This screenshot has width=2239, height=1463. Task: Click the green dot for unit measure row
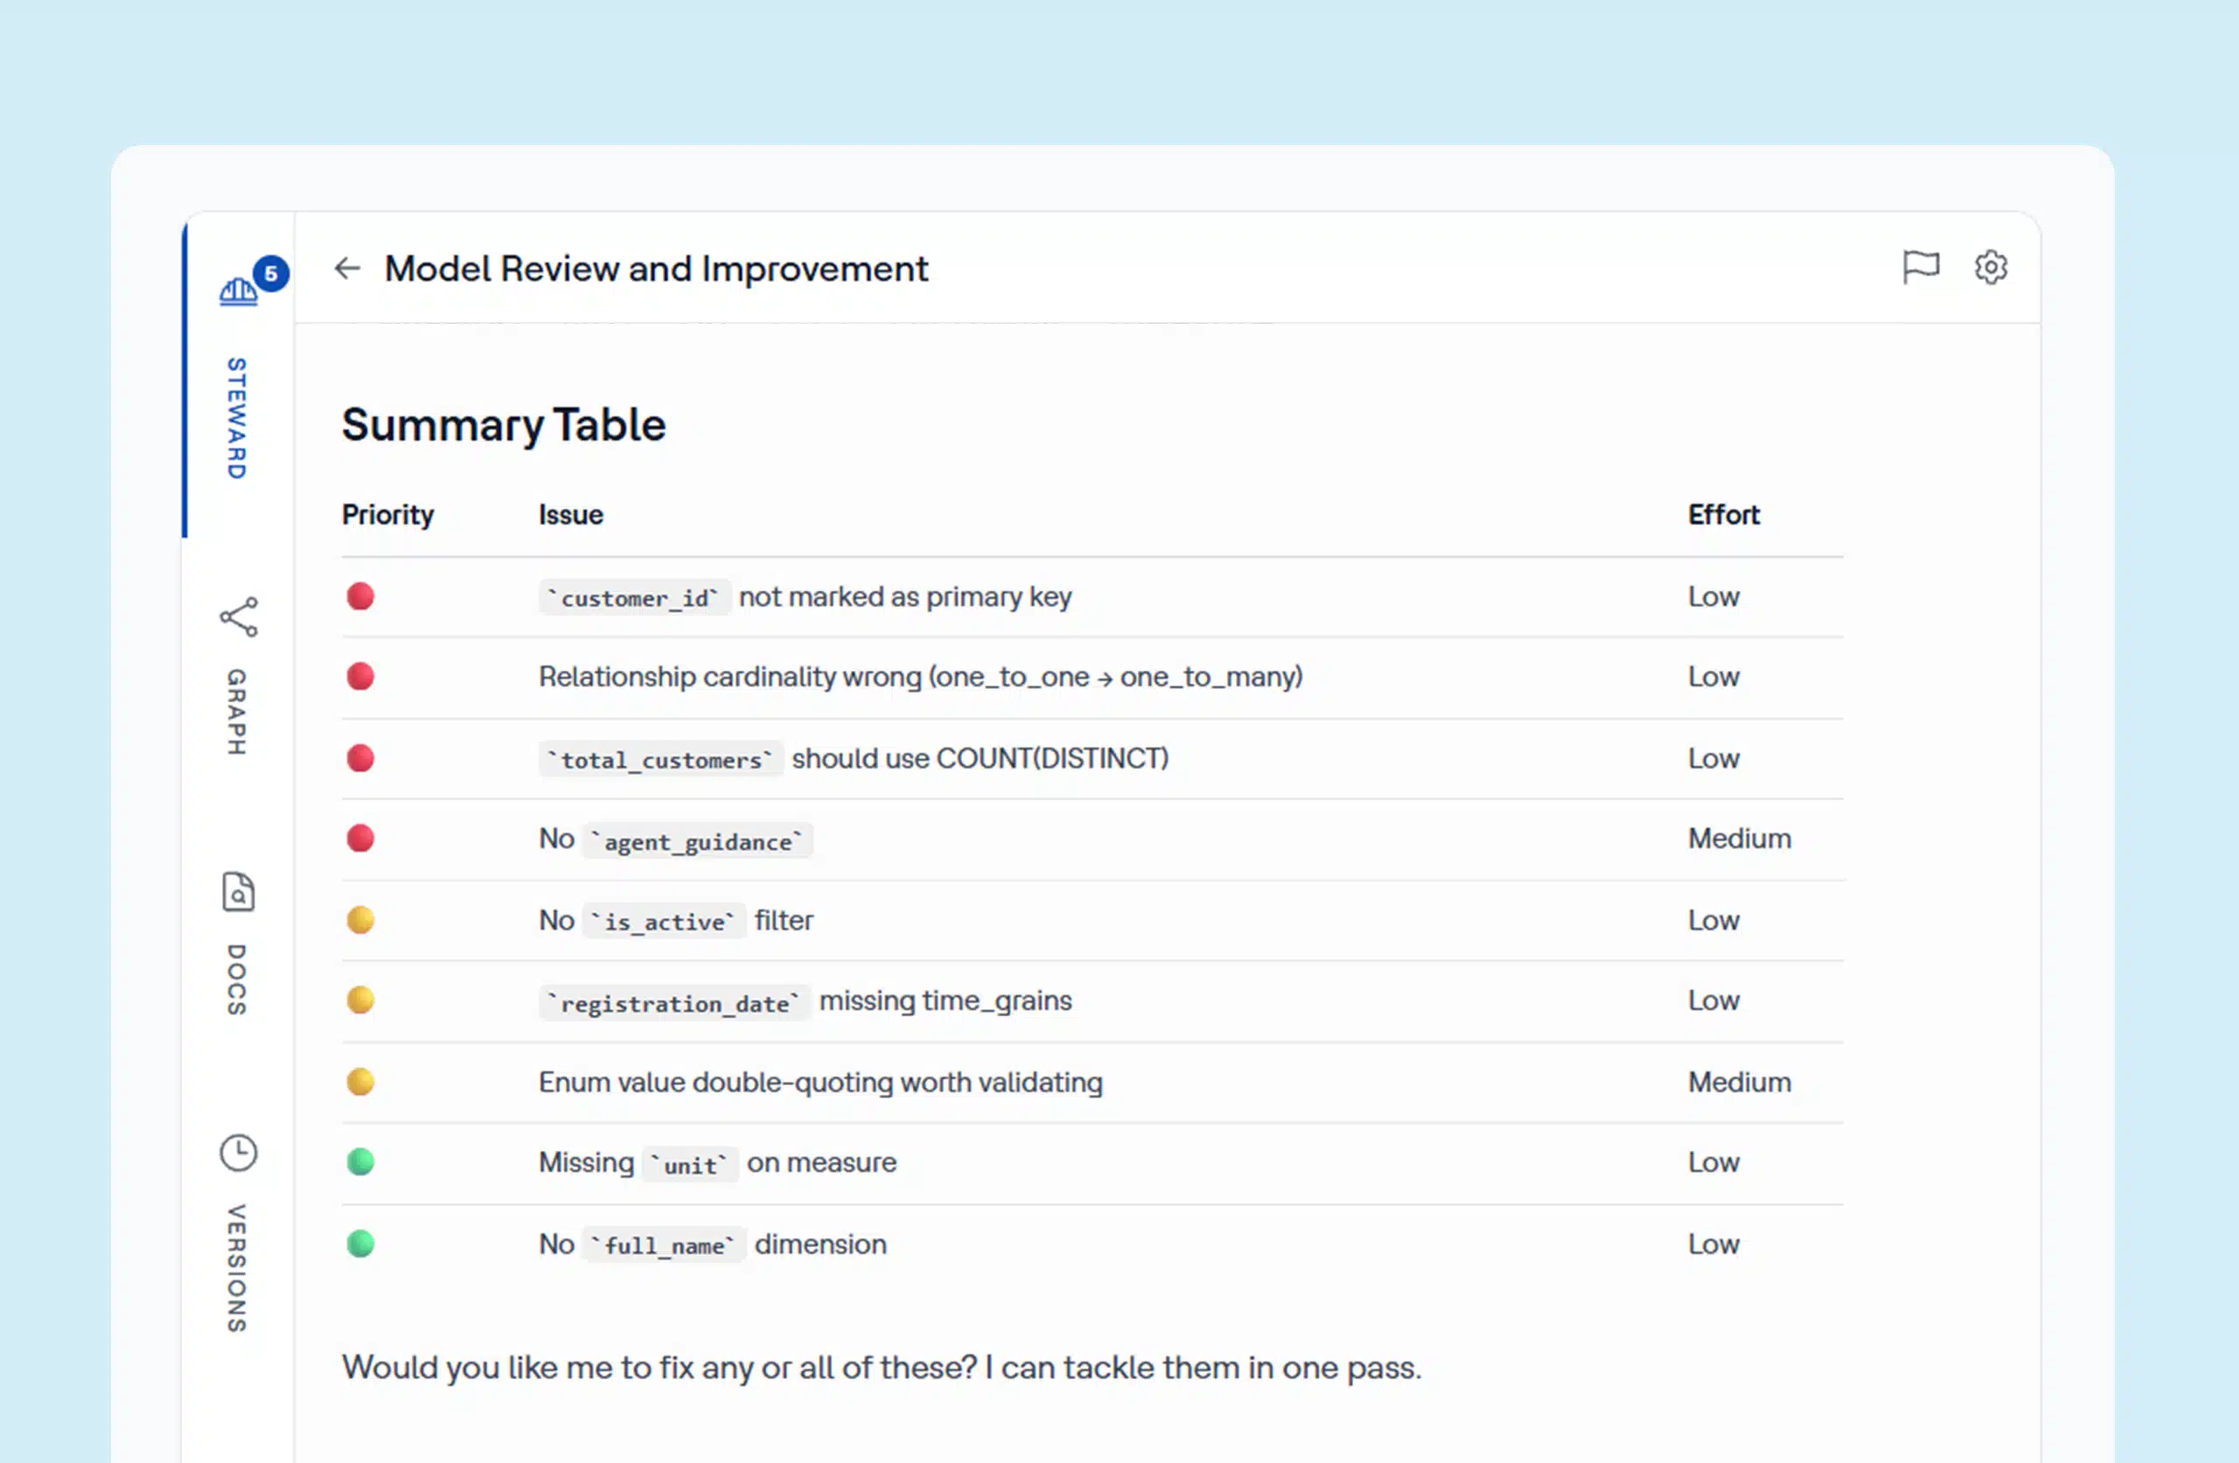(x=360, y=1163)
